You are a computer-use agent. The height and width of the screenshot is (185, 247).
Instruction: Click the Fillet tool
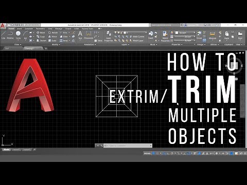click(64, 36)
